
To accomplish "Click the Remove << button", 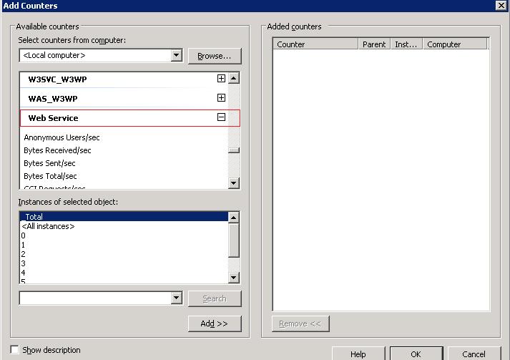I will coord(300,323).
